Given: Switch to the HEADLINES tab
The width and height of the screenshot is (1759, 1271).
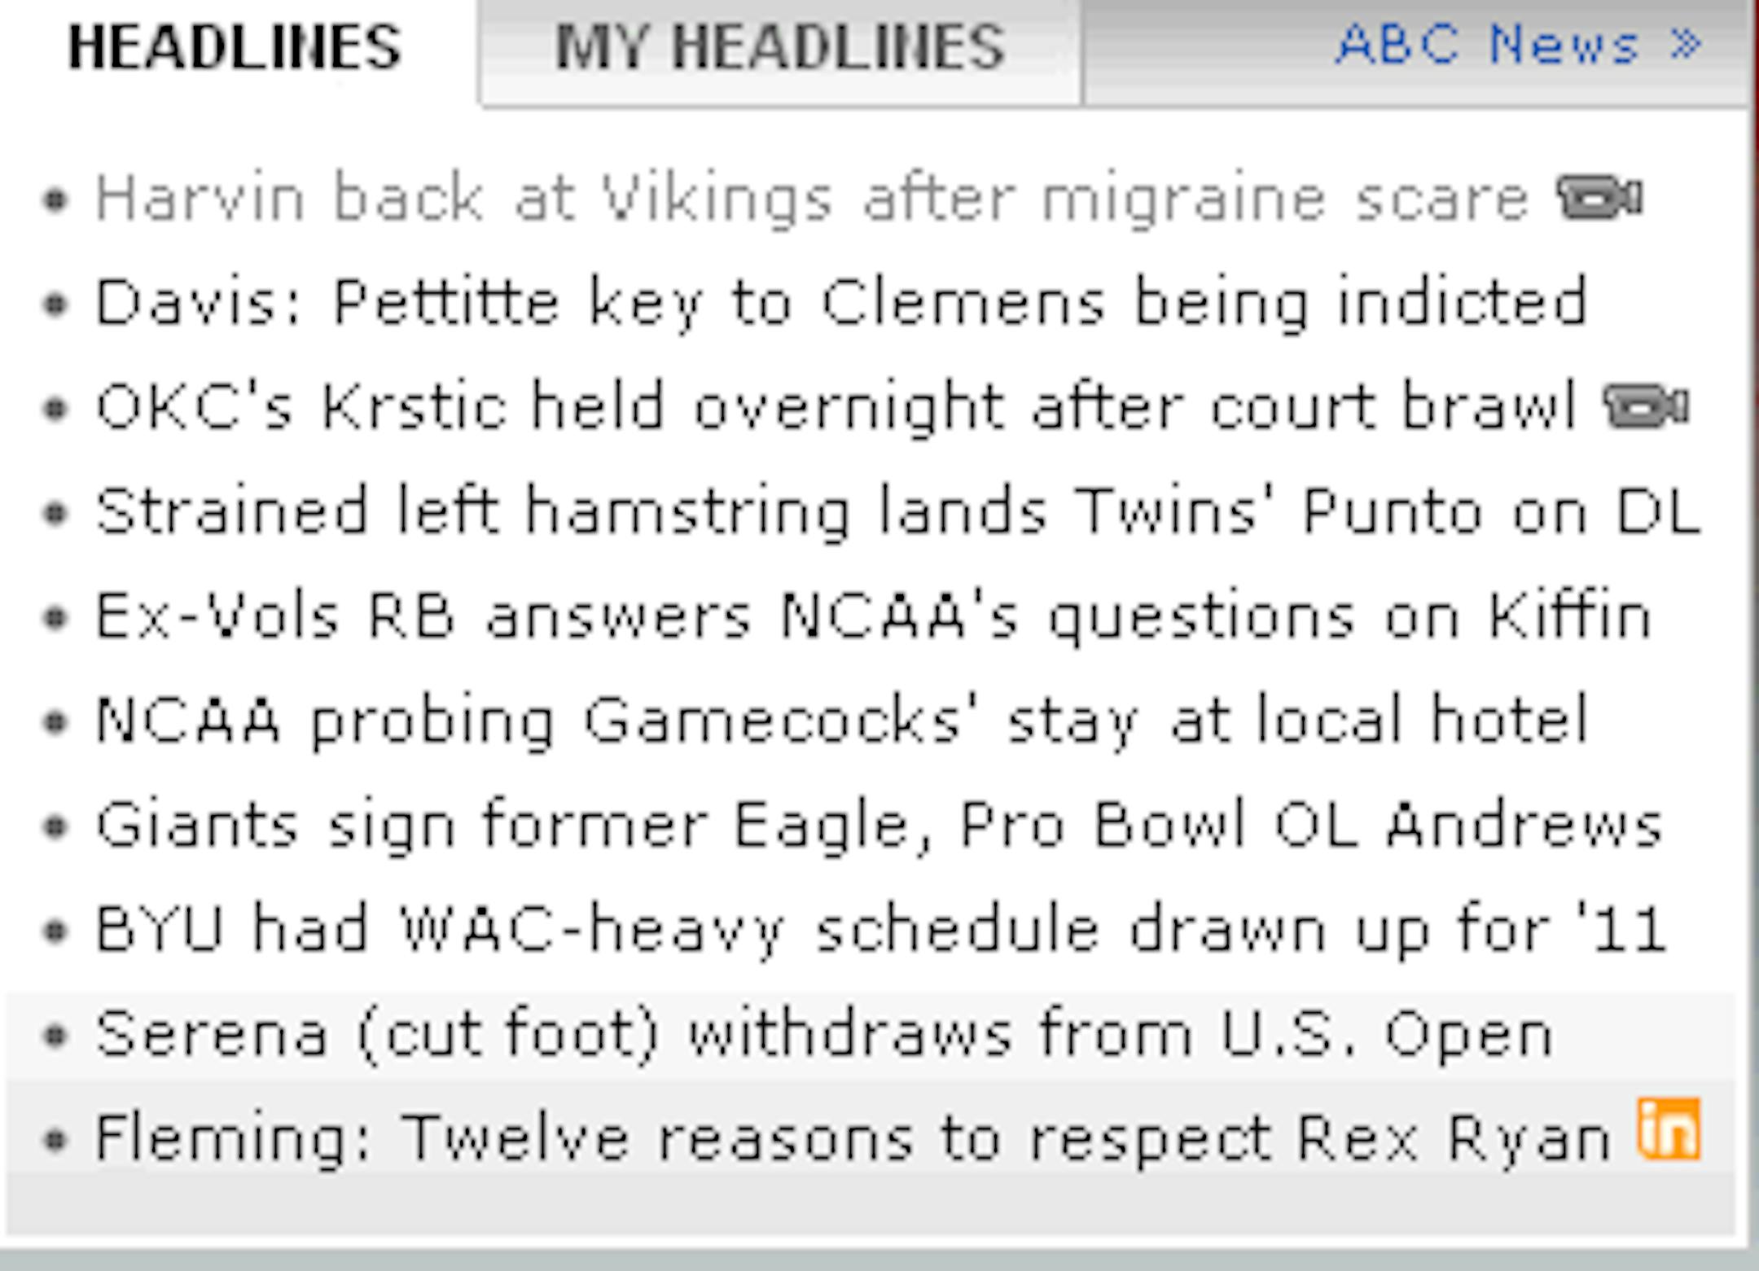Looking at the screenshot, I should (x=235, y=47).
